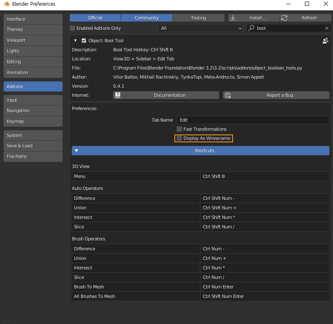Click Brush Operators Intersect row label
This screenshot has width=333, height=324.
136,268
